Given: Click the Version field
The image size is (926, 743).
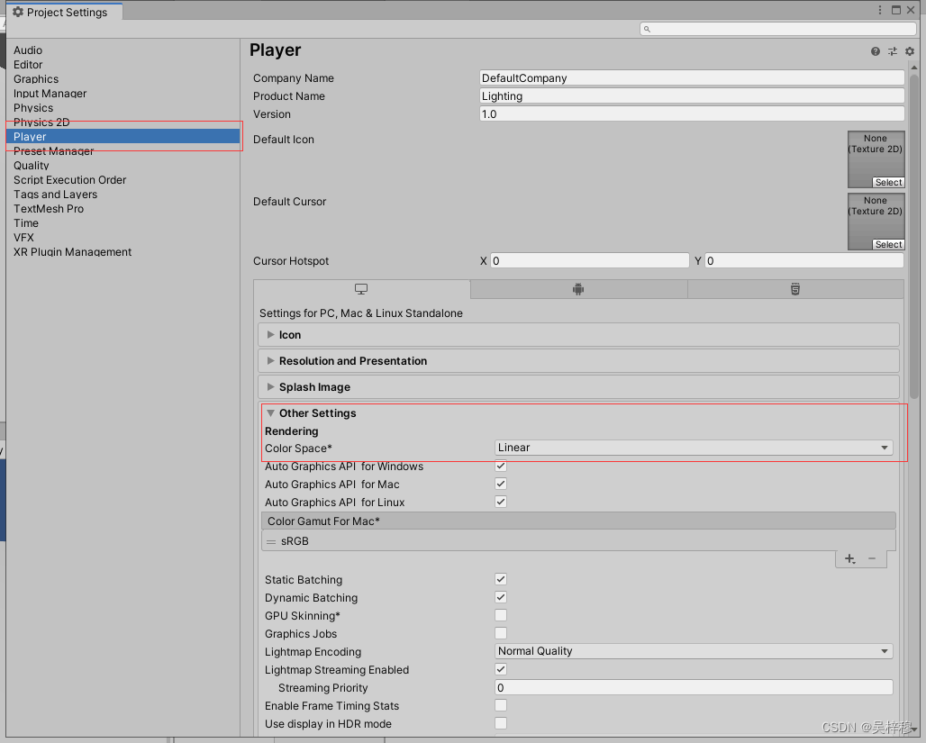Looking at the screenshot, I should tap(692, 114).
